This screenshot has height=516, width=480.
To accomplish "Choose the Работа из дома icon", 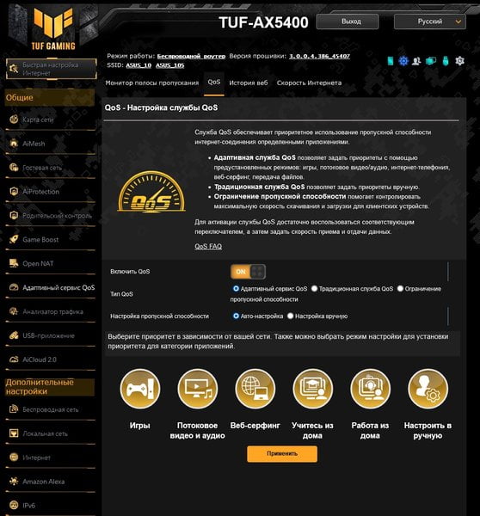I will (x=371, y=389).
